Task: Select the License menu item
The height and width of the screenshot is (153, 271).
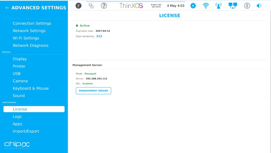Action: pos(34,109)
